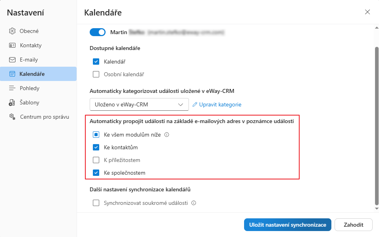Enable the Osobní kalendář checkbox
Image resolution: width=379 pixels, height=237 pixels.
click(x=96, y=74)
